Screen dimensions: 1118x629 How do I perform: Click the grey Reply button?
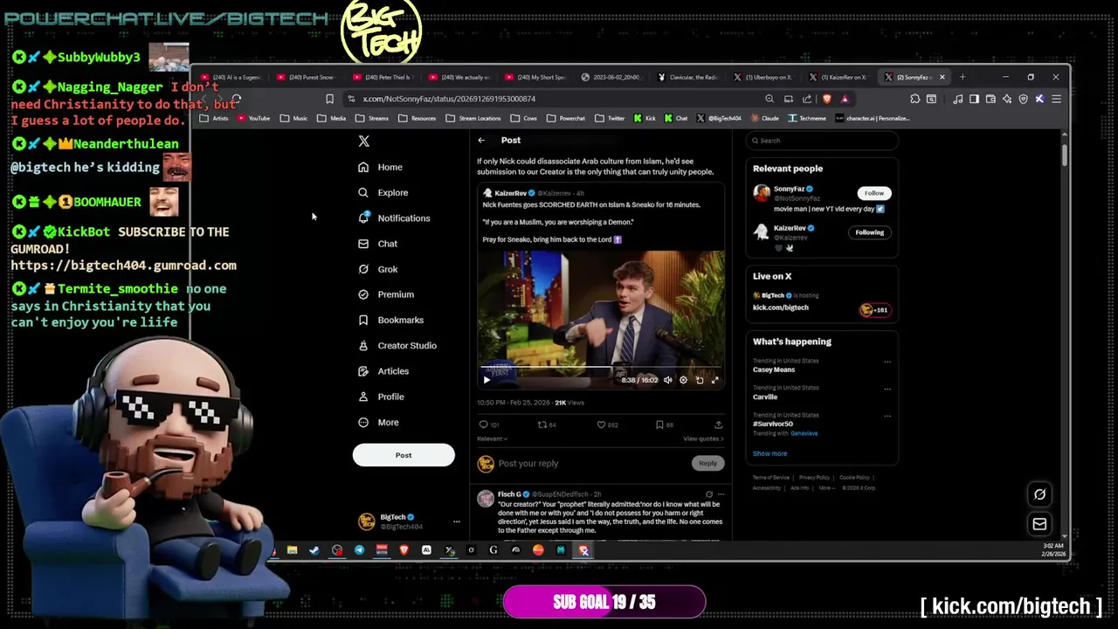pyautogui.click(x=707, y=463)
